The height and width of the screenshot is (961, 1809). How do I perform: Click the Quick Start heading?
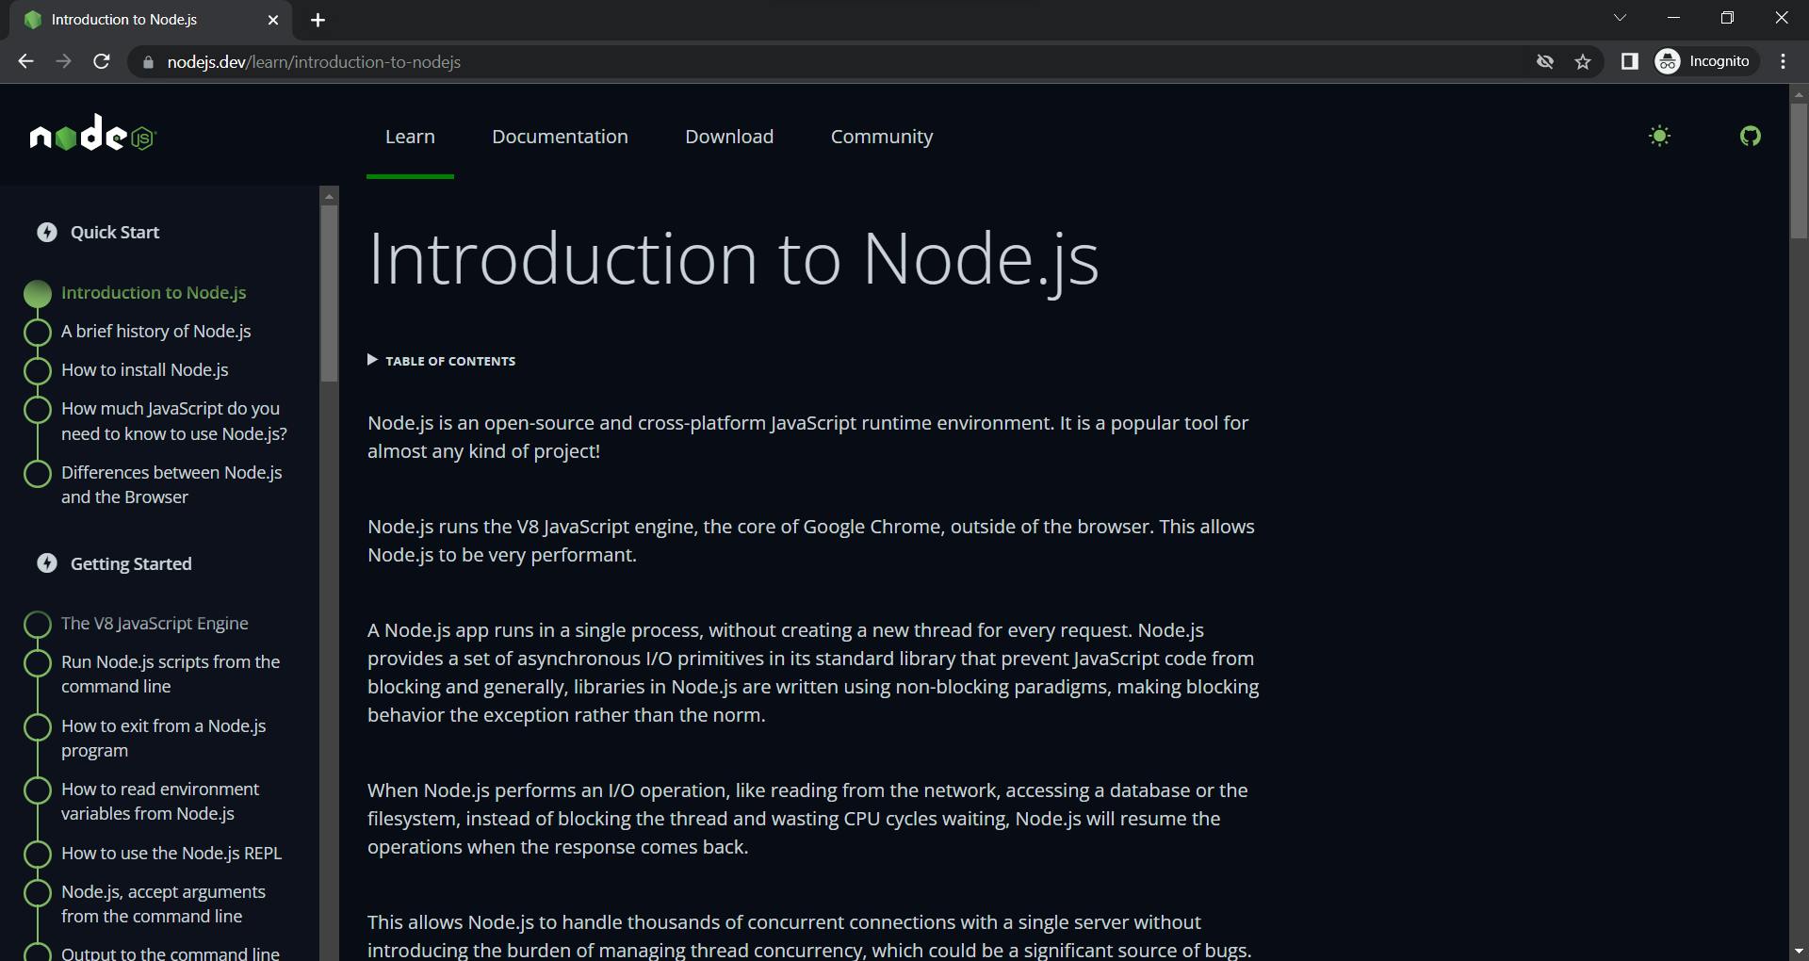[x=115, y=233]
